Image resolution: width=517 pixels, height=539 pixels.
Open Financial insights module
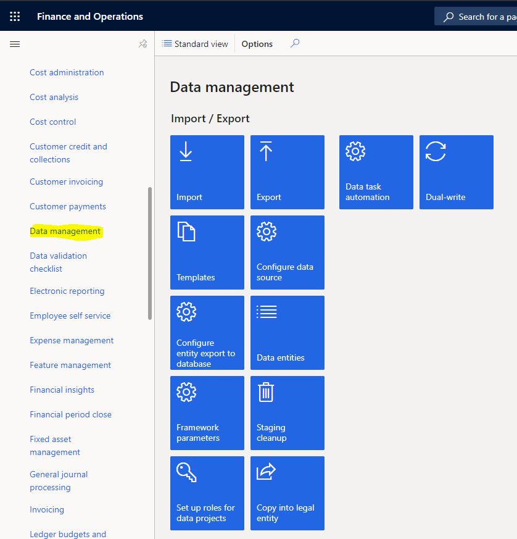(x=62, y=390)
